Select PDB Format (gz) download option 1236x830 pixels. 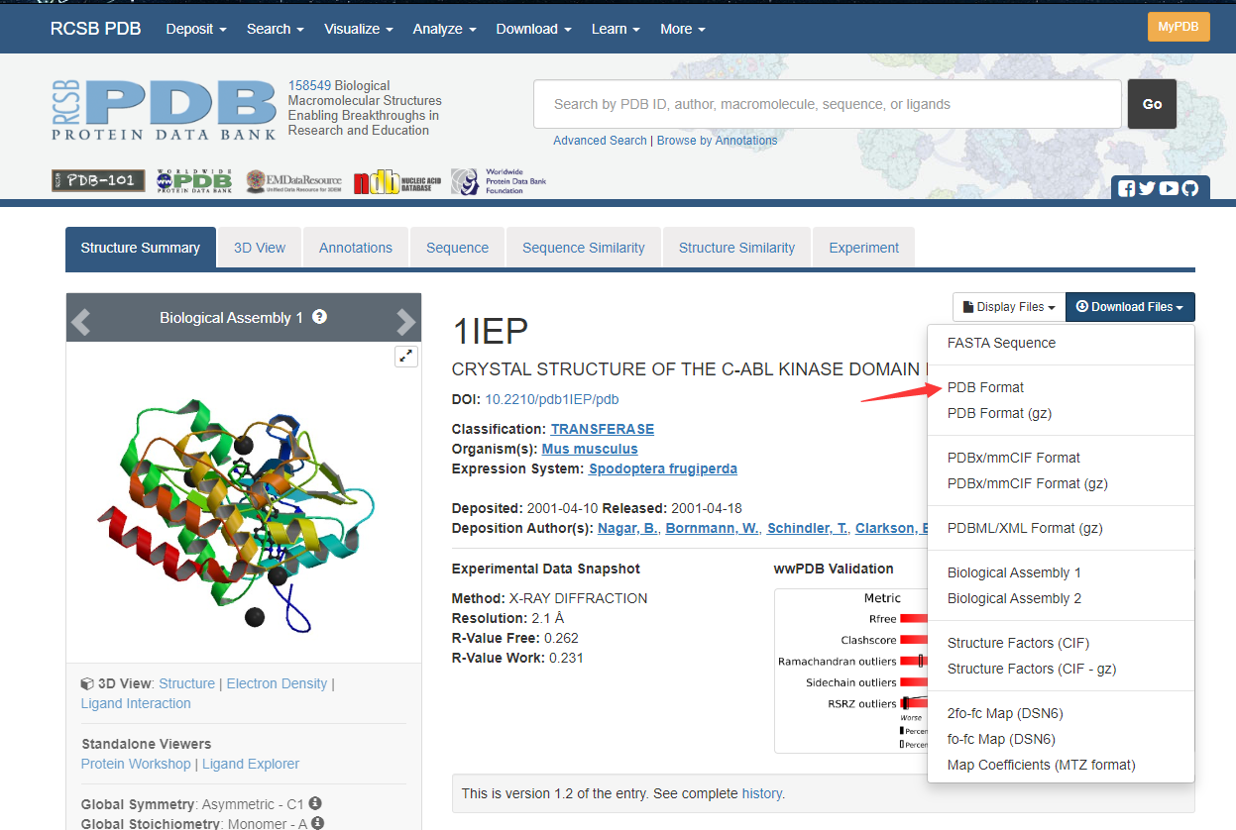[x=1061, y=413]
